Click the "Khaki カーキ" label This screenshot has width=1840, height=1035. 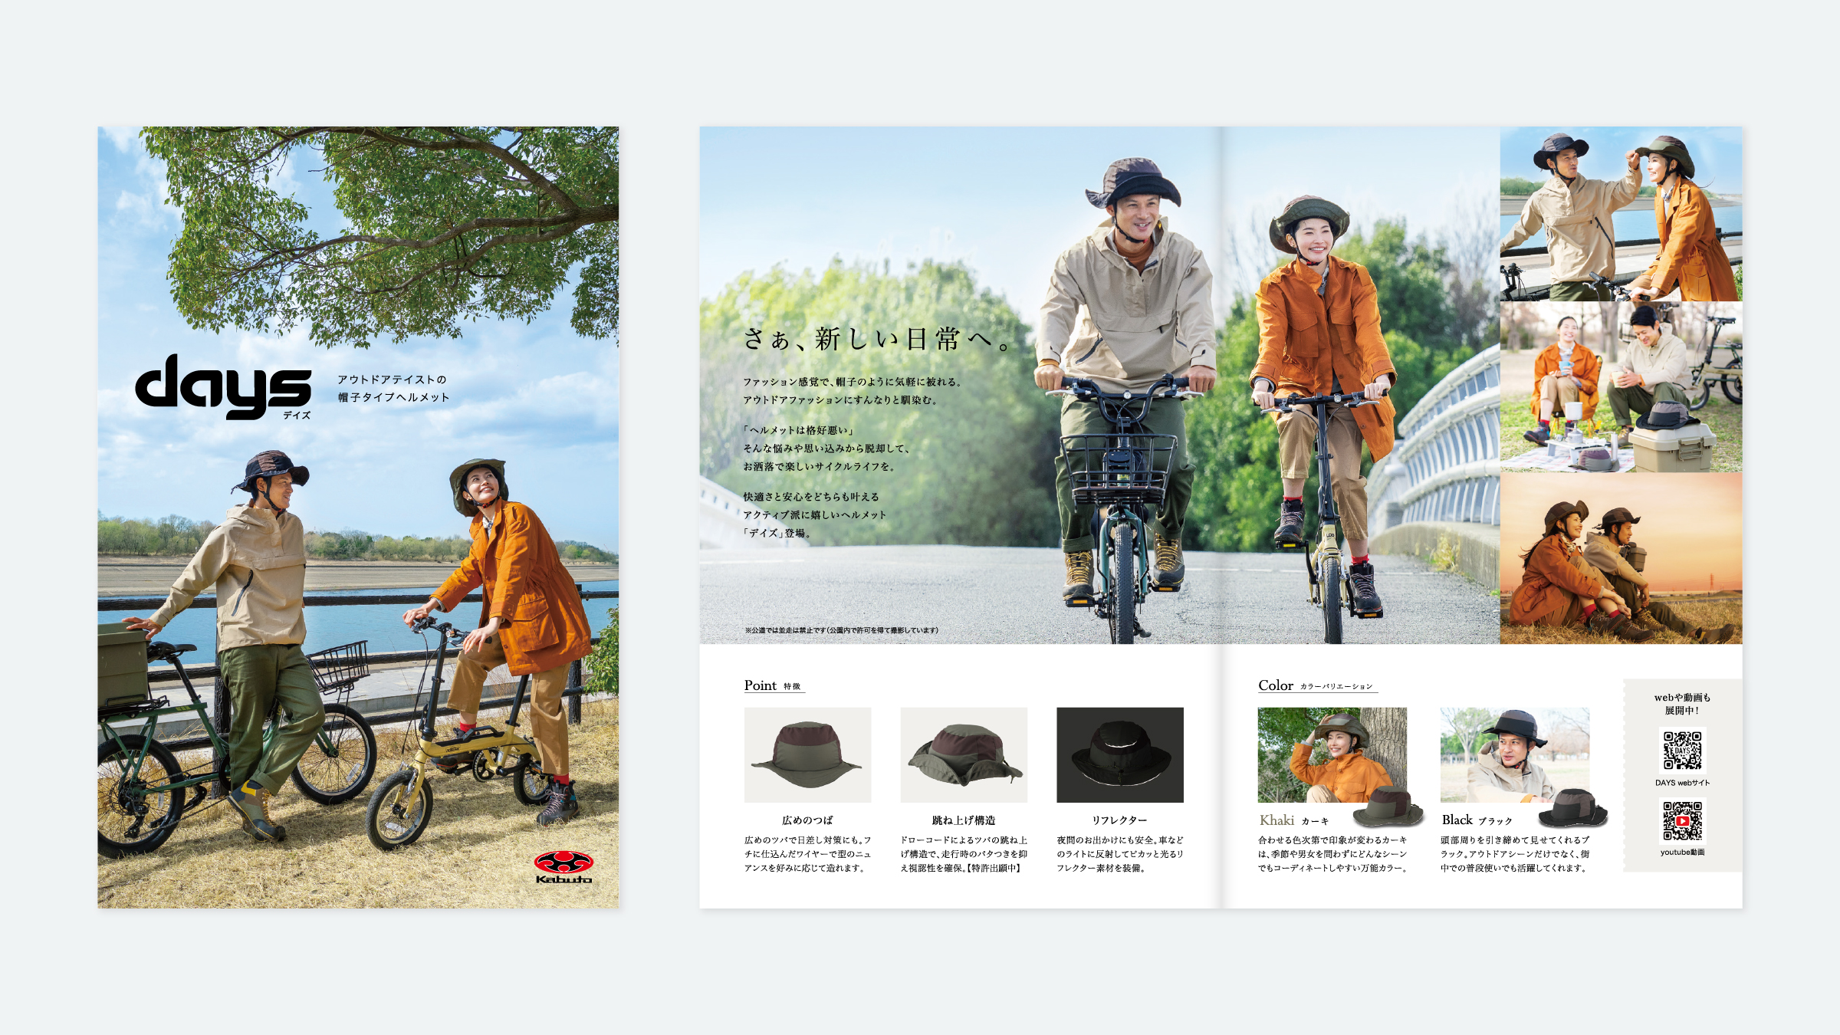tap(1294, 820)
